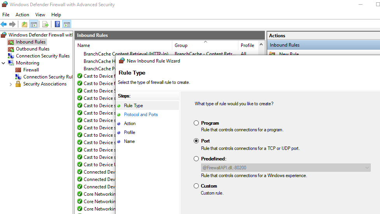Click the Up one level folder icon
This screenshot has width=380, height=214.
click(24, 24)
